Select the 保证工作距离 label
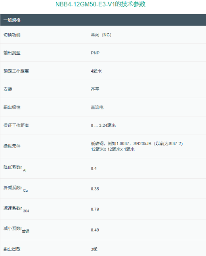Image resolution: width=206 pixels, height=256 pixels. [16, 125]
